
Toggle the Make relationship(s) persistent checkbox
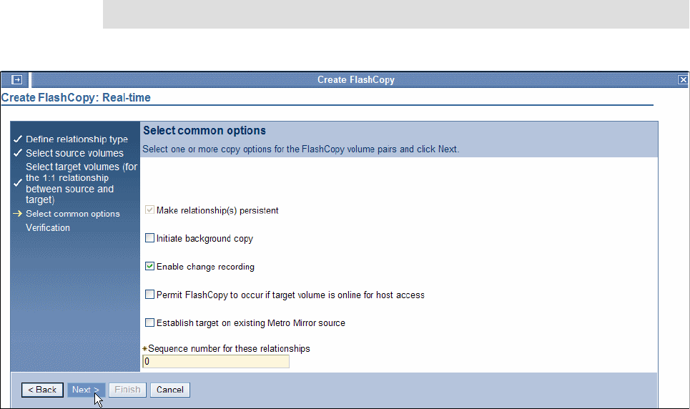pos(149,210)
